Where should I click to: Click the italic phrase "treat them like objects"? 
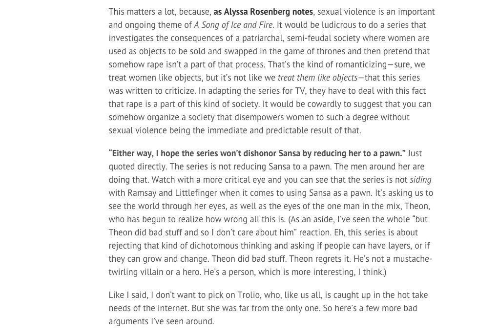click(x=318, y=78)
